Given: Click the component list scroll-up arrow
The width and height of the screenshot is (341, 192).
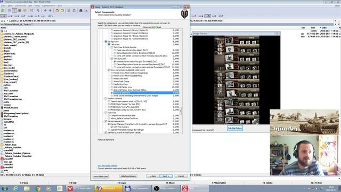Looking at the screenshot, I should click(181, 30).
